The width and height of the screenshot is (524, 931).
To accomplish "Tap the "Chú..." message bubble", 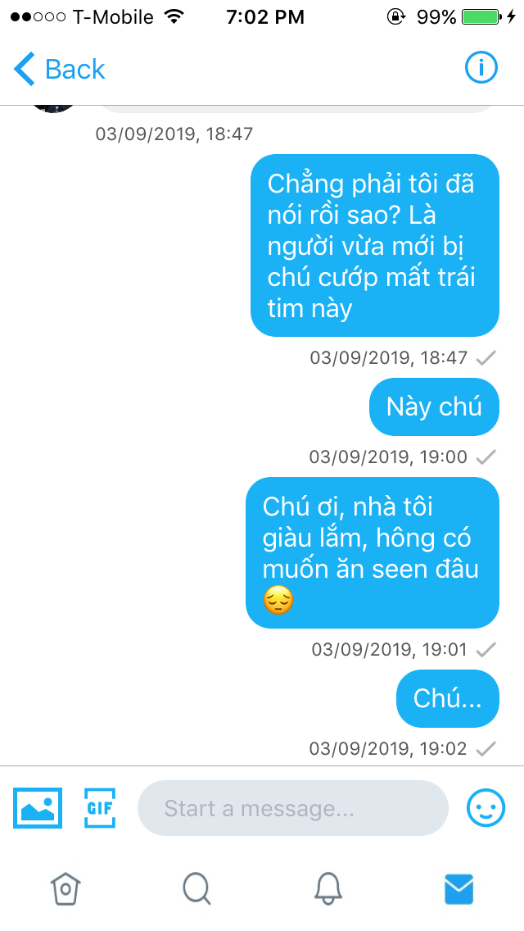I will 448,699.
